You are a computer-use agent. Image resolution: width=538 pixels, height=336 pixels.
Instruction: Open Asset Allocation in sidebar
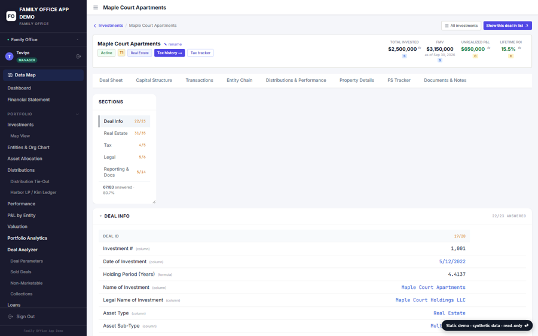pos(25,159)
